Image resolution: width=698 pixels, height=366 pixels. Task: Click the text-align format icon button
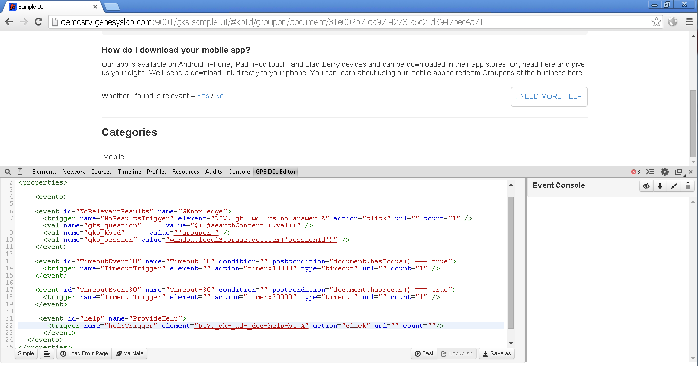click(47, 354)
